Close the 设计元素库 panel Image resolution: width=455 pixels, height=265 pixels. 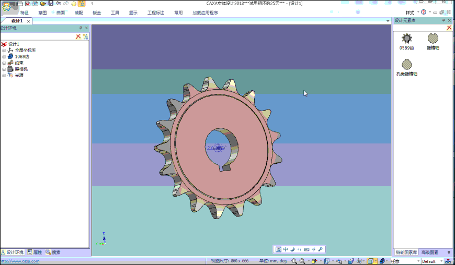coord(449,20)
